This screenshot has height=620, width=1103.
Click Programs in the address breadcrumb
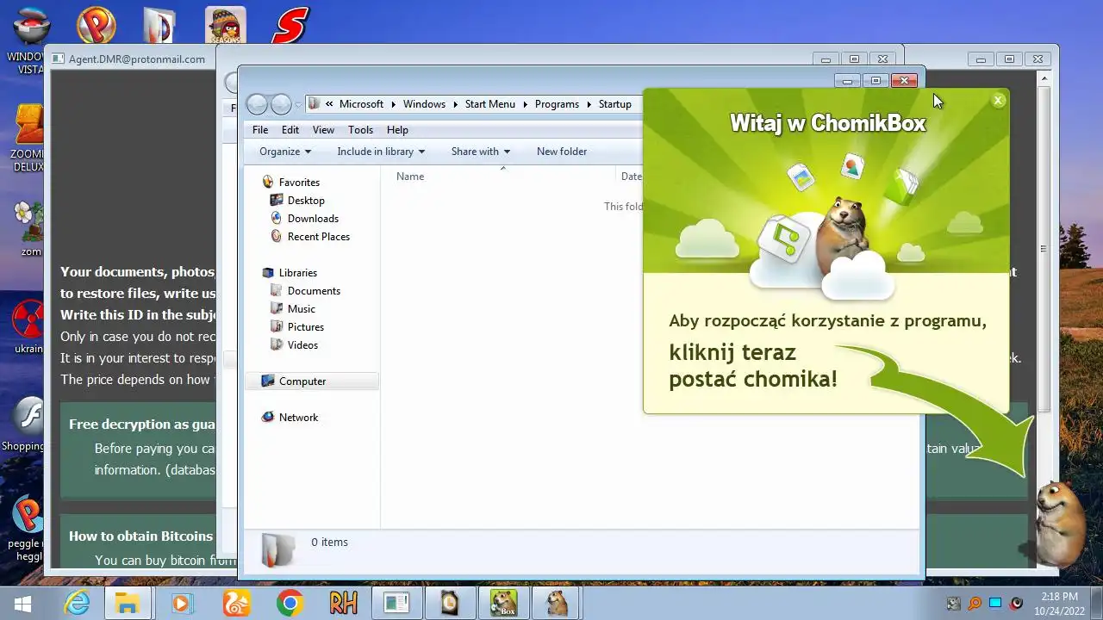[557, 104]
